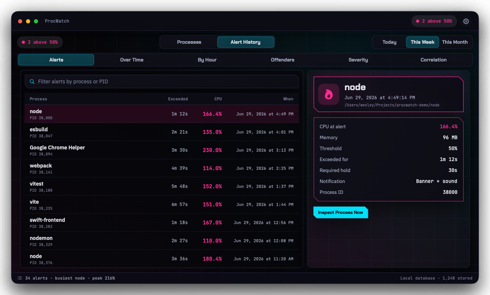Set time range to This Month
This screenshot has width=490, height=295.
pyautogui.click(x=455, y=42)
